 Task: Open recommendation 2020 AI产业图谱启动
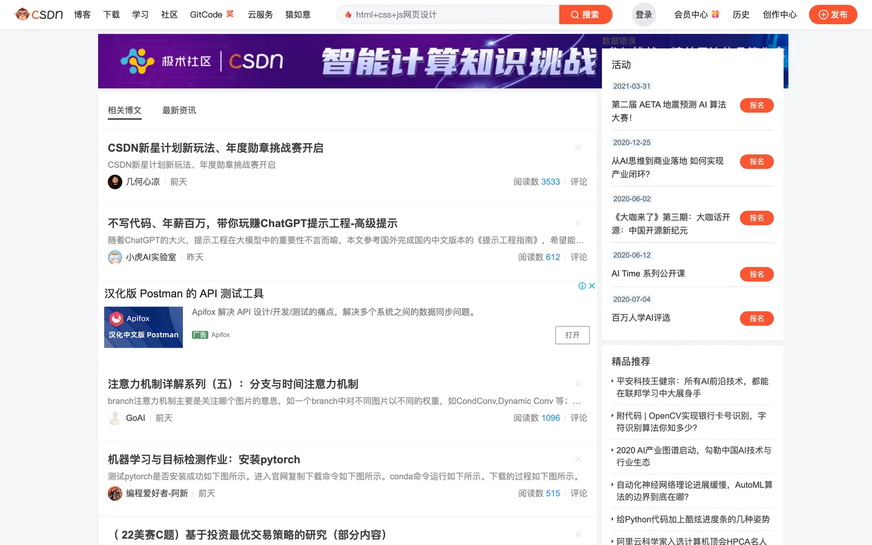click(x=693, y=457)
